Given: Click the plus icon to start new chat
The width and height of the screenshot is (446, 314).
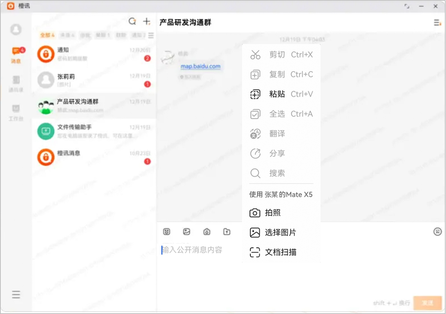Looking at the screenshot, I should click(146, 21).
